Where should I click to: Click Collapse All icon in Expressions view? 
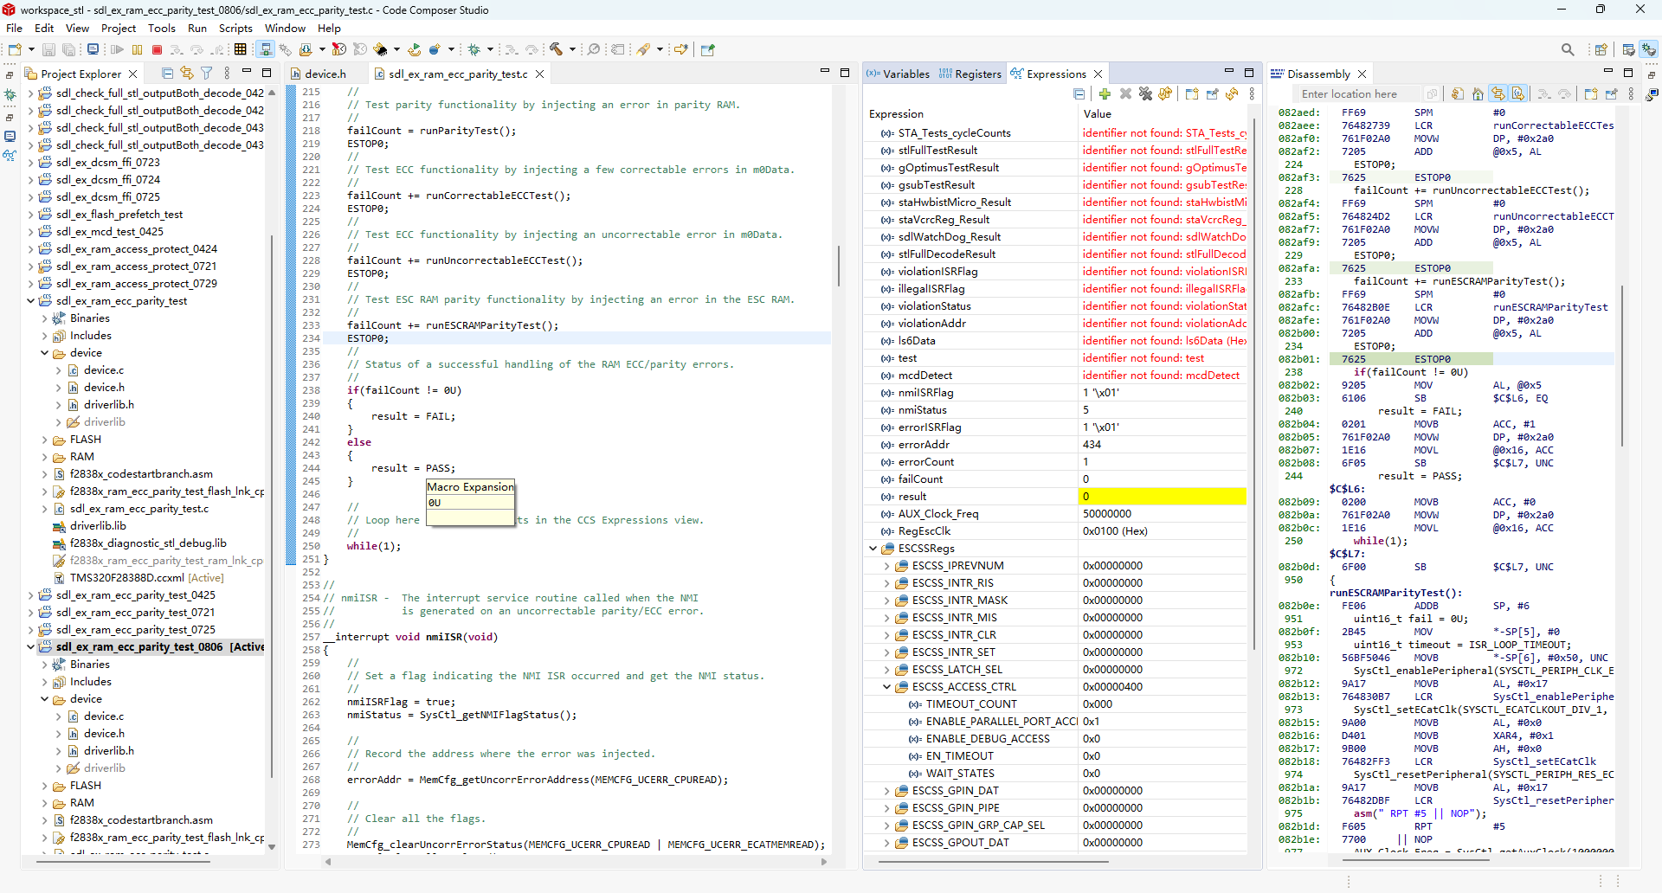pos(1079,93)
